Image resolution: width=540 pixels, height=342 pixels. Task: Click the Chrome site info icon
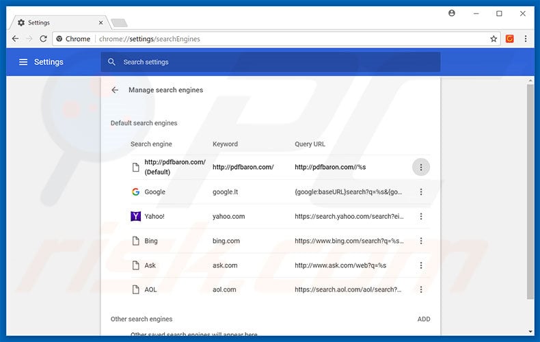[x=59, y=39]
